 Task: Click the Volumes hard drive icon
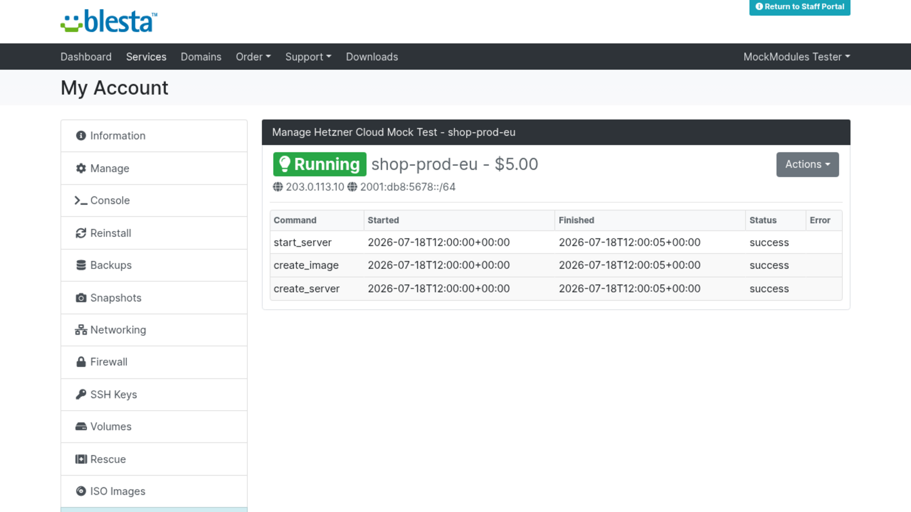tap(81, 427)
